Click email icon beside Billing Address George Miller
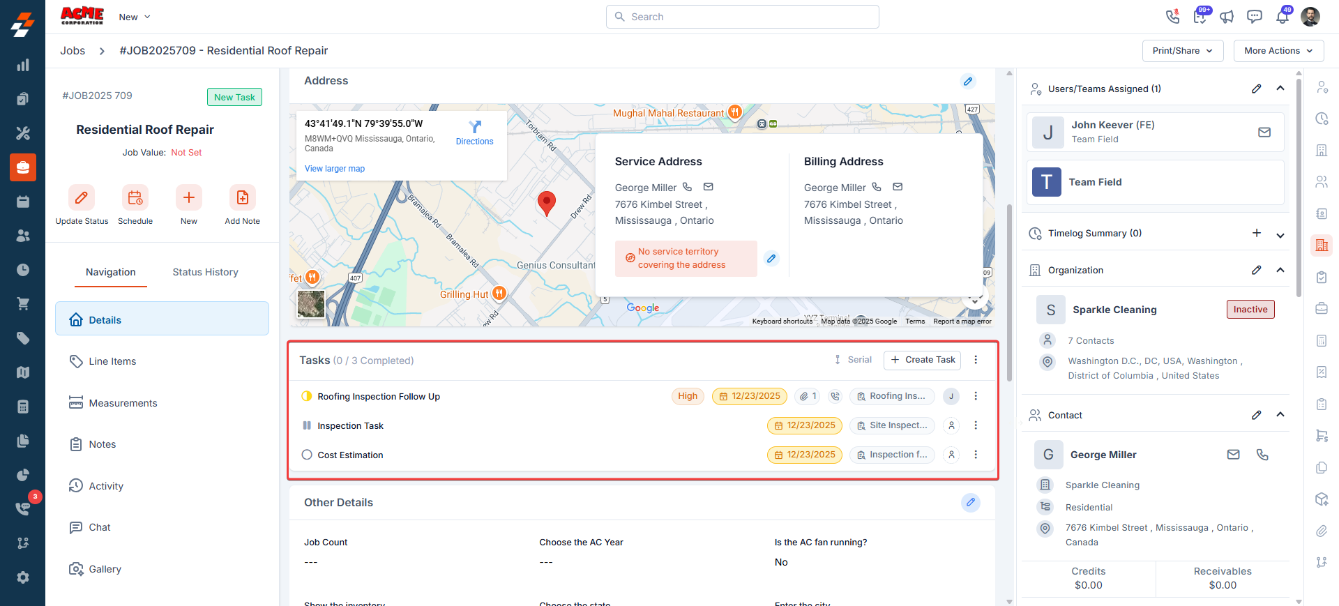Image resolution: width=1339 pixels, height=606 pixels. pos(898,187)
